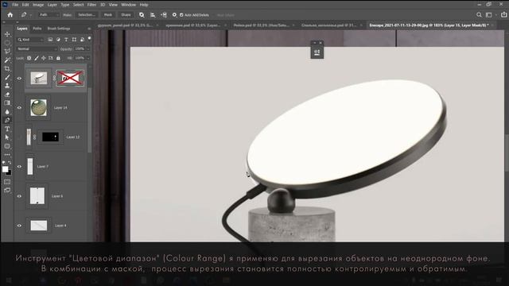The image size is (509, 286).
Task: Switch to the Paths tab
Action: (37, 29)
